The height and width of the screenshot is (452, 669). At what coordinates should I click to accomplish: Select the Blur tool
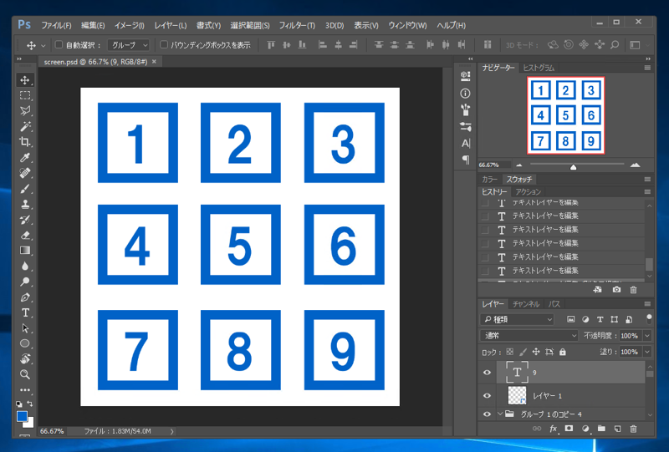[25, 266]
